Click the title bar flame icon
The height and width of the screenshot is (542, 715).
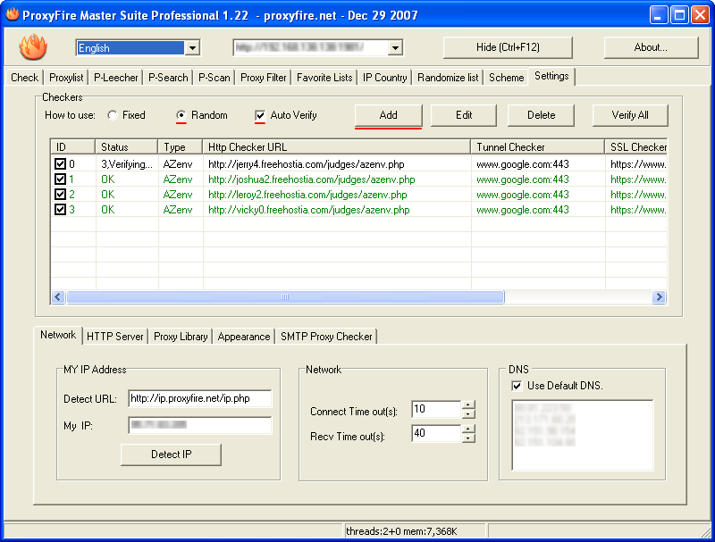coord(13,14)
